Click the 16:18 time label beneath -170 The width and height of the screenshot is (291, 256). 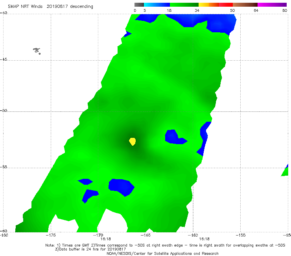[105, 239]
